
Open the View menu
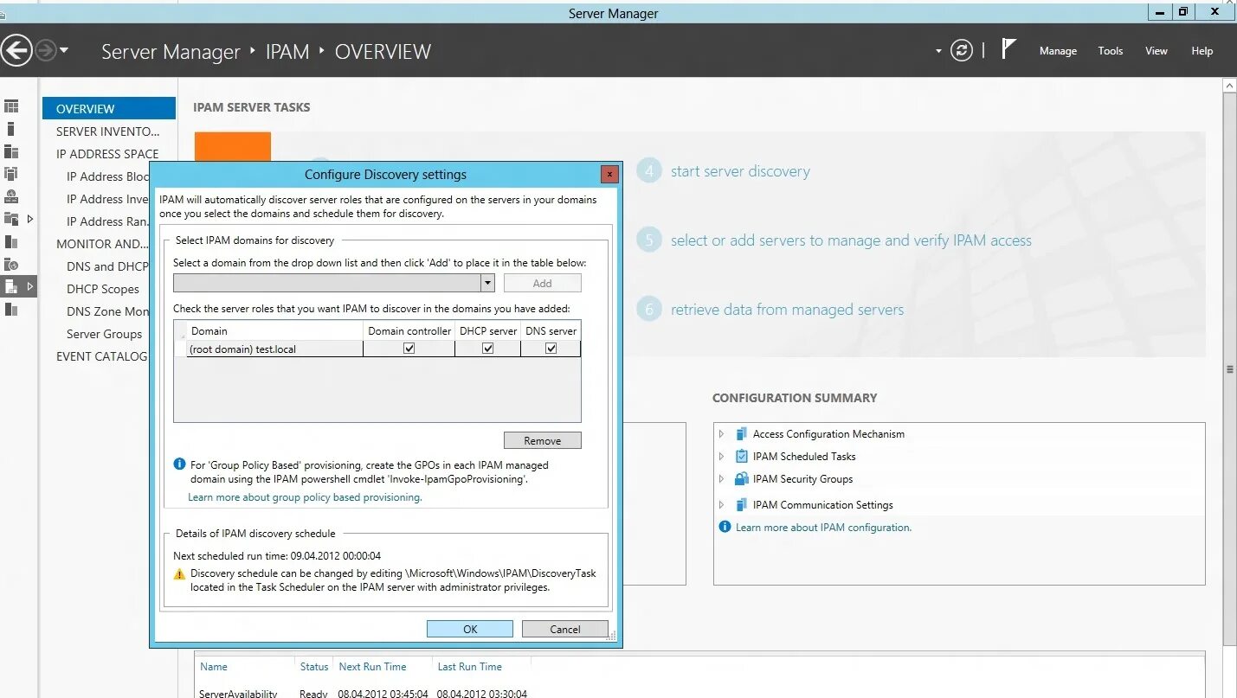(x=1156, y=51)
